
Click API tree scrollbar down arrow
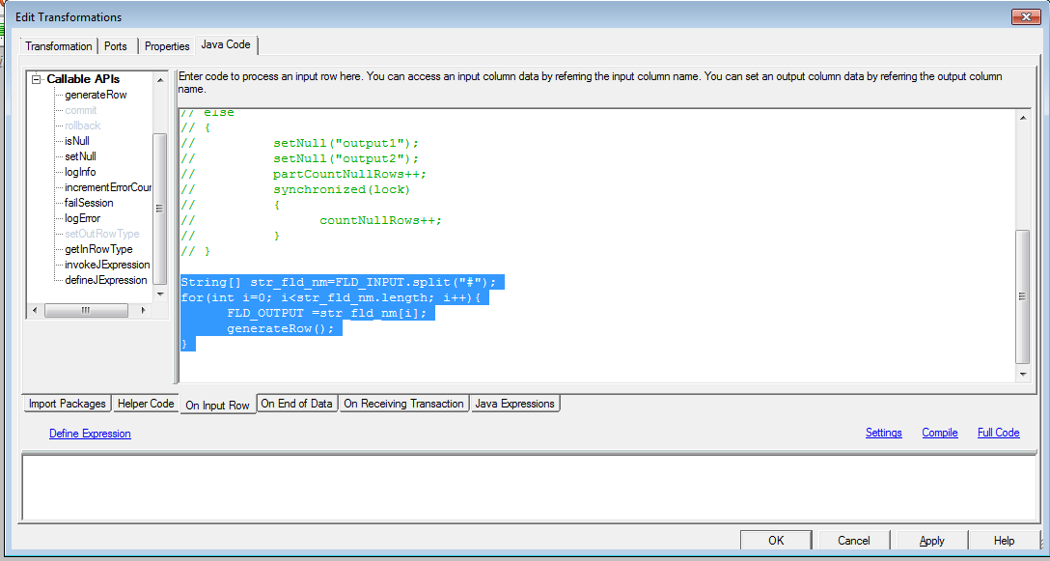coord(160,295)
